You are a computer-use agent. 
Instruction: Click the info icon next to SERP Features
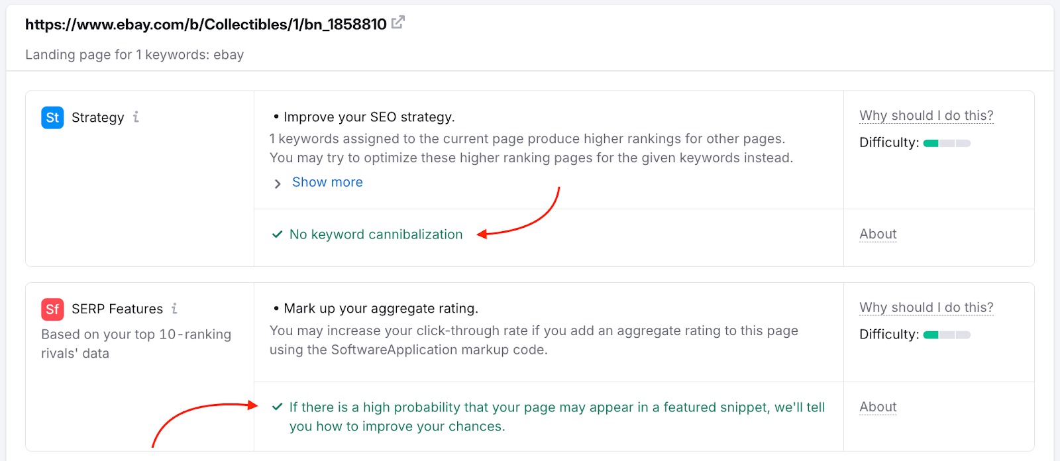(174, 309)
